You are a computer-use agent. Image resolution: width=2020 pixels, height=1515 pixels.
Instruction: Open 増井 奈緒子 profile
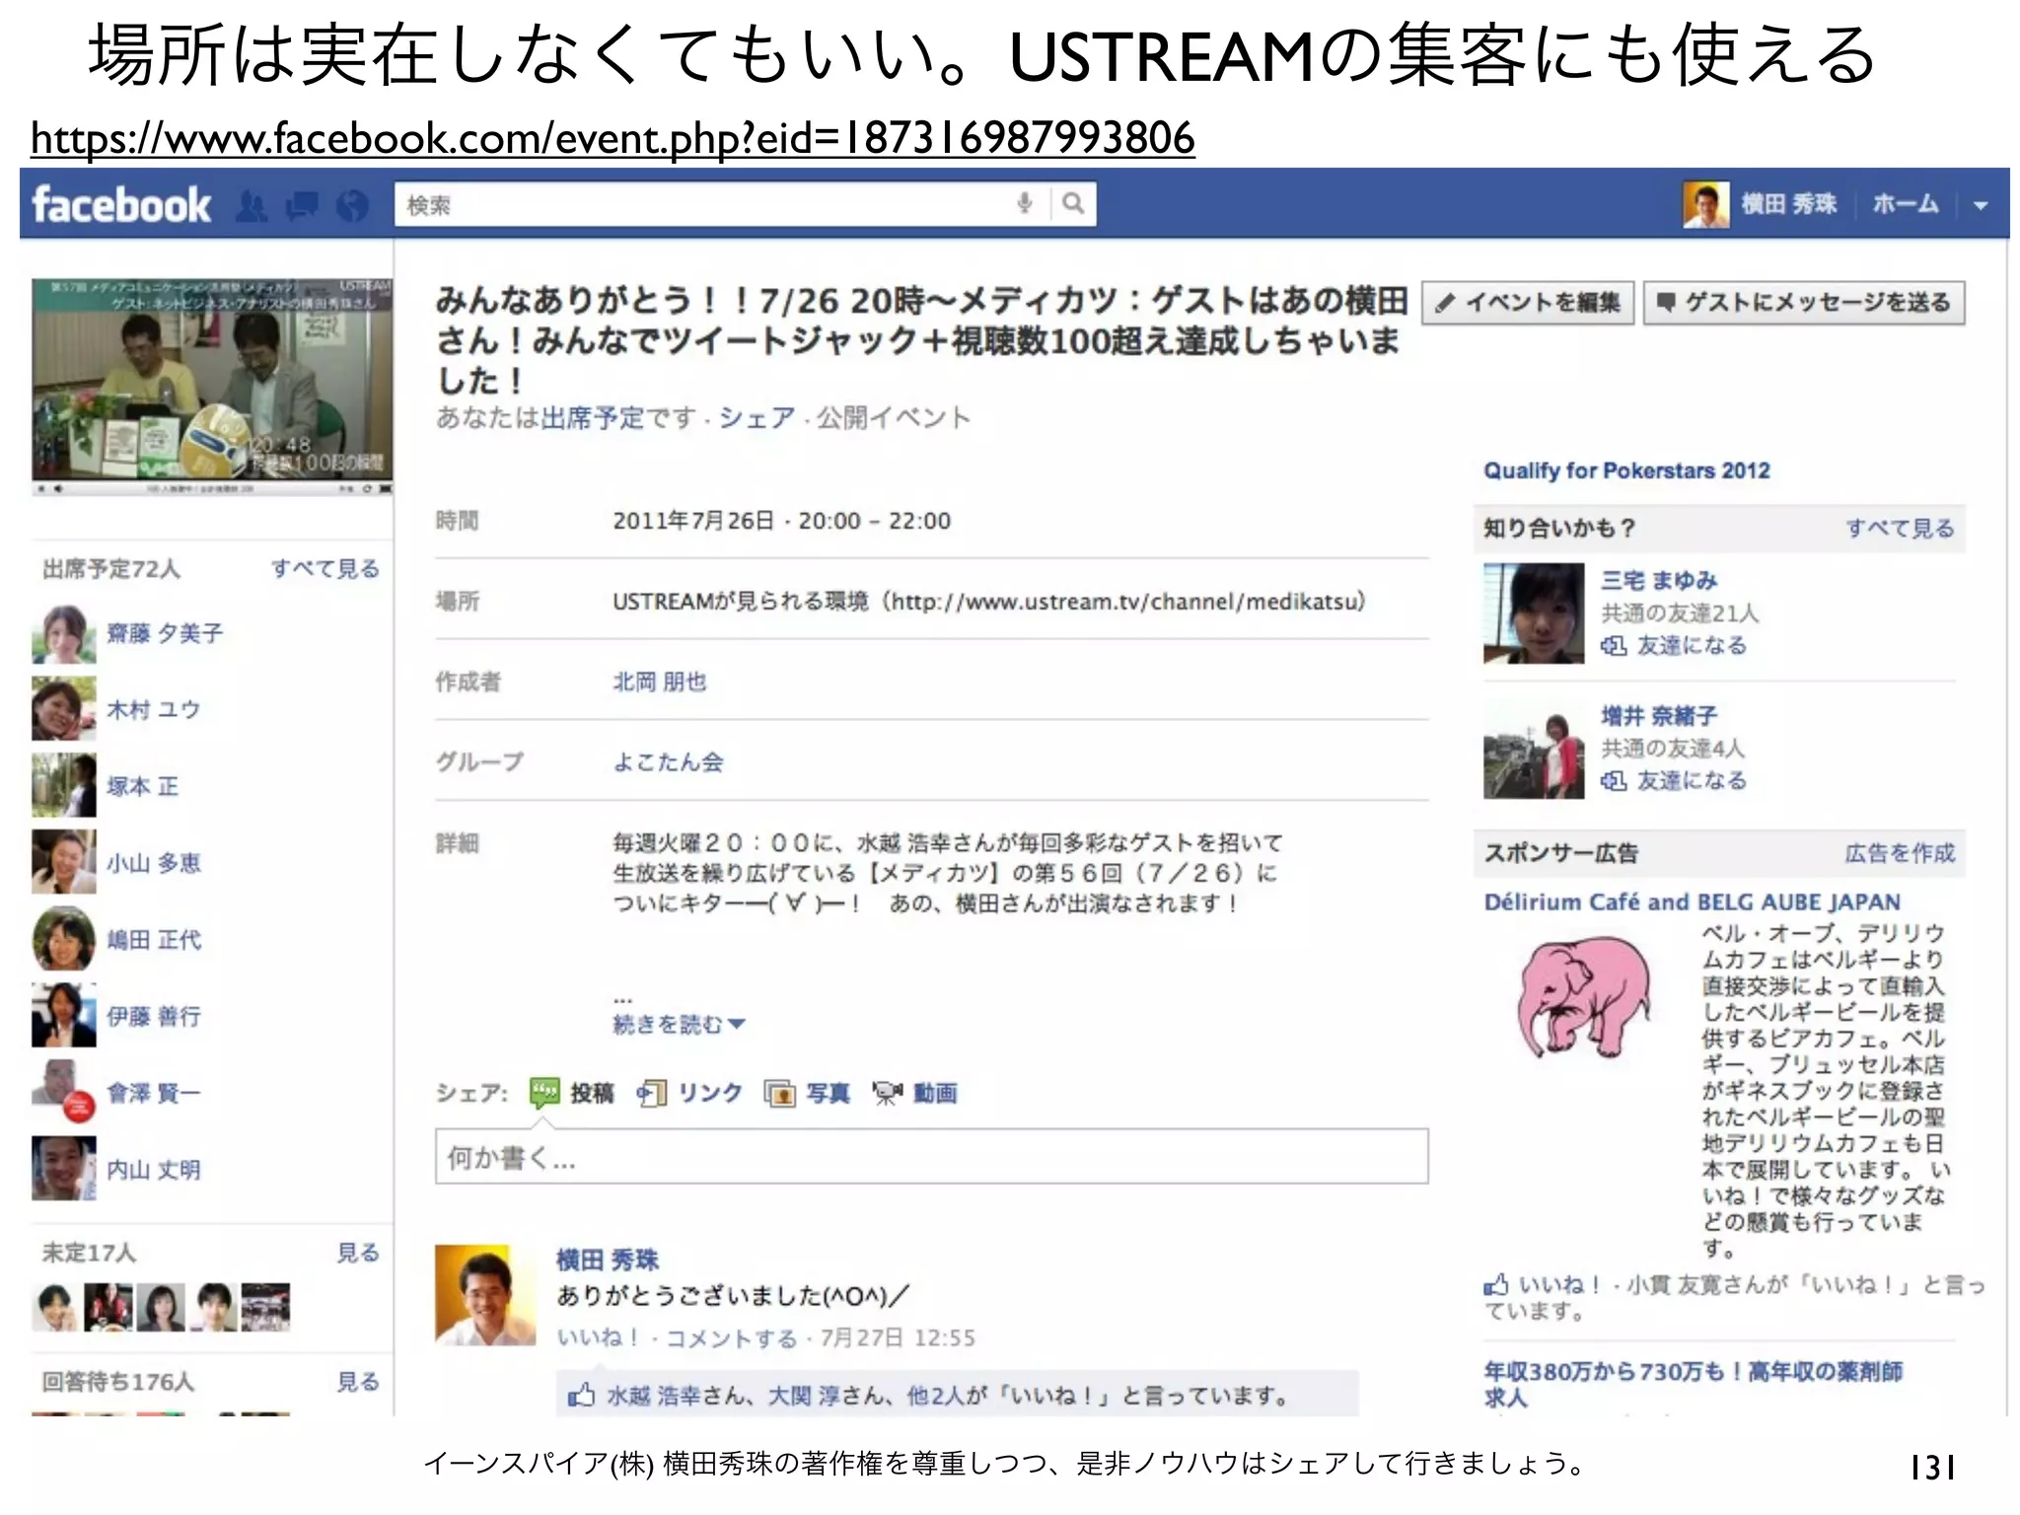click(1659, 715)
